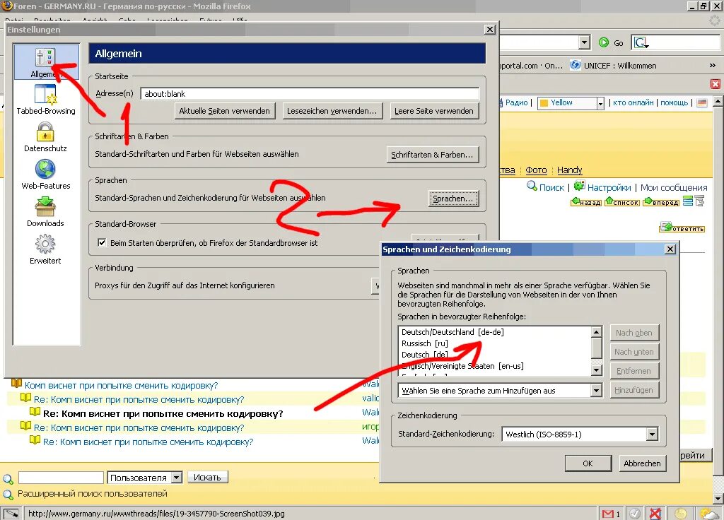This screenshot has height=520, width=724.
Task: Click Lesezeichen verwenden button
Action: point(332,111)
